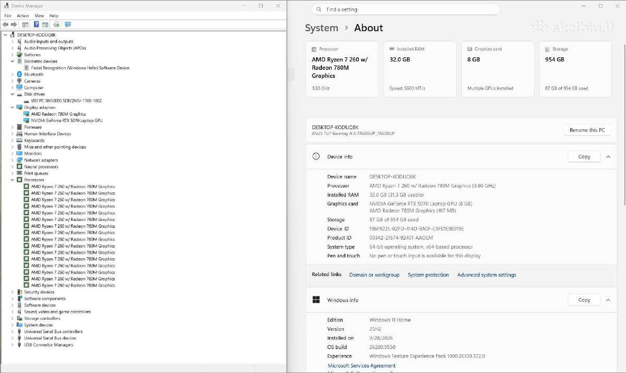Click the NVIDIA GeForce RTX 5070 device icon
This screenshot has height=373, width=626.
(27, 120)
